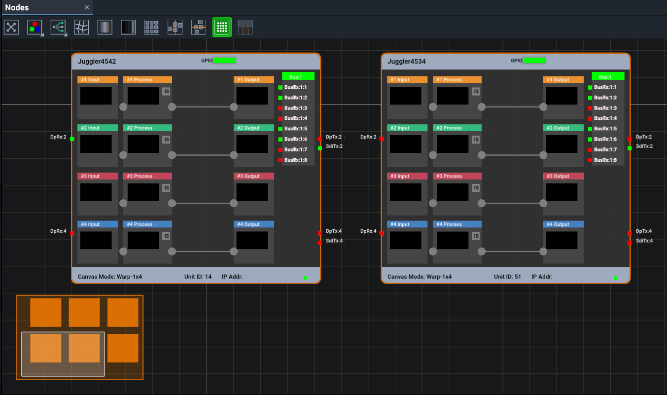Click the dimmed panel layout toolbar icon
This screenshot has height=395, width=667.
pos(246,27)
